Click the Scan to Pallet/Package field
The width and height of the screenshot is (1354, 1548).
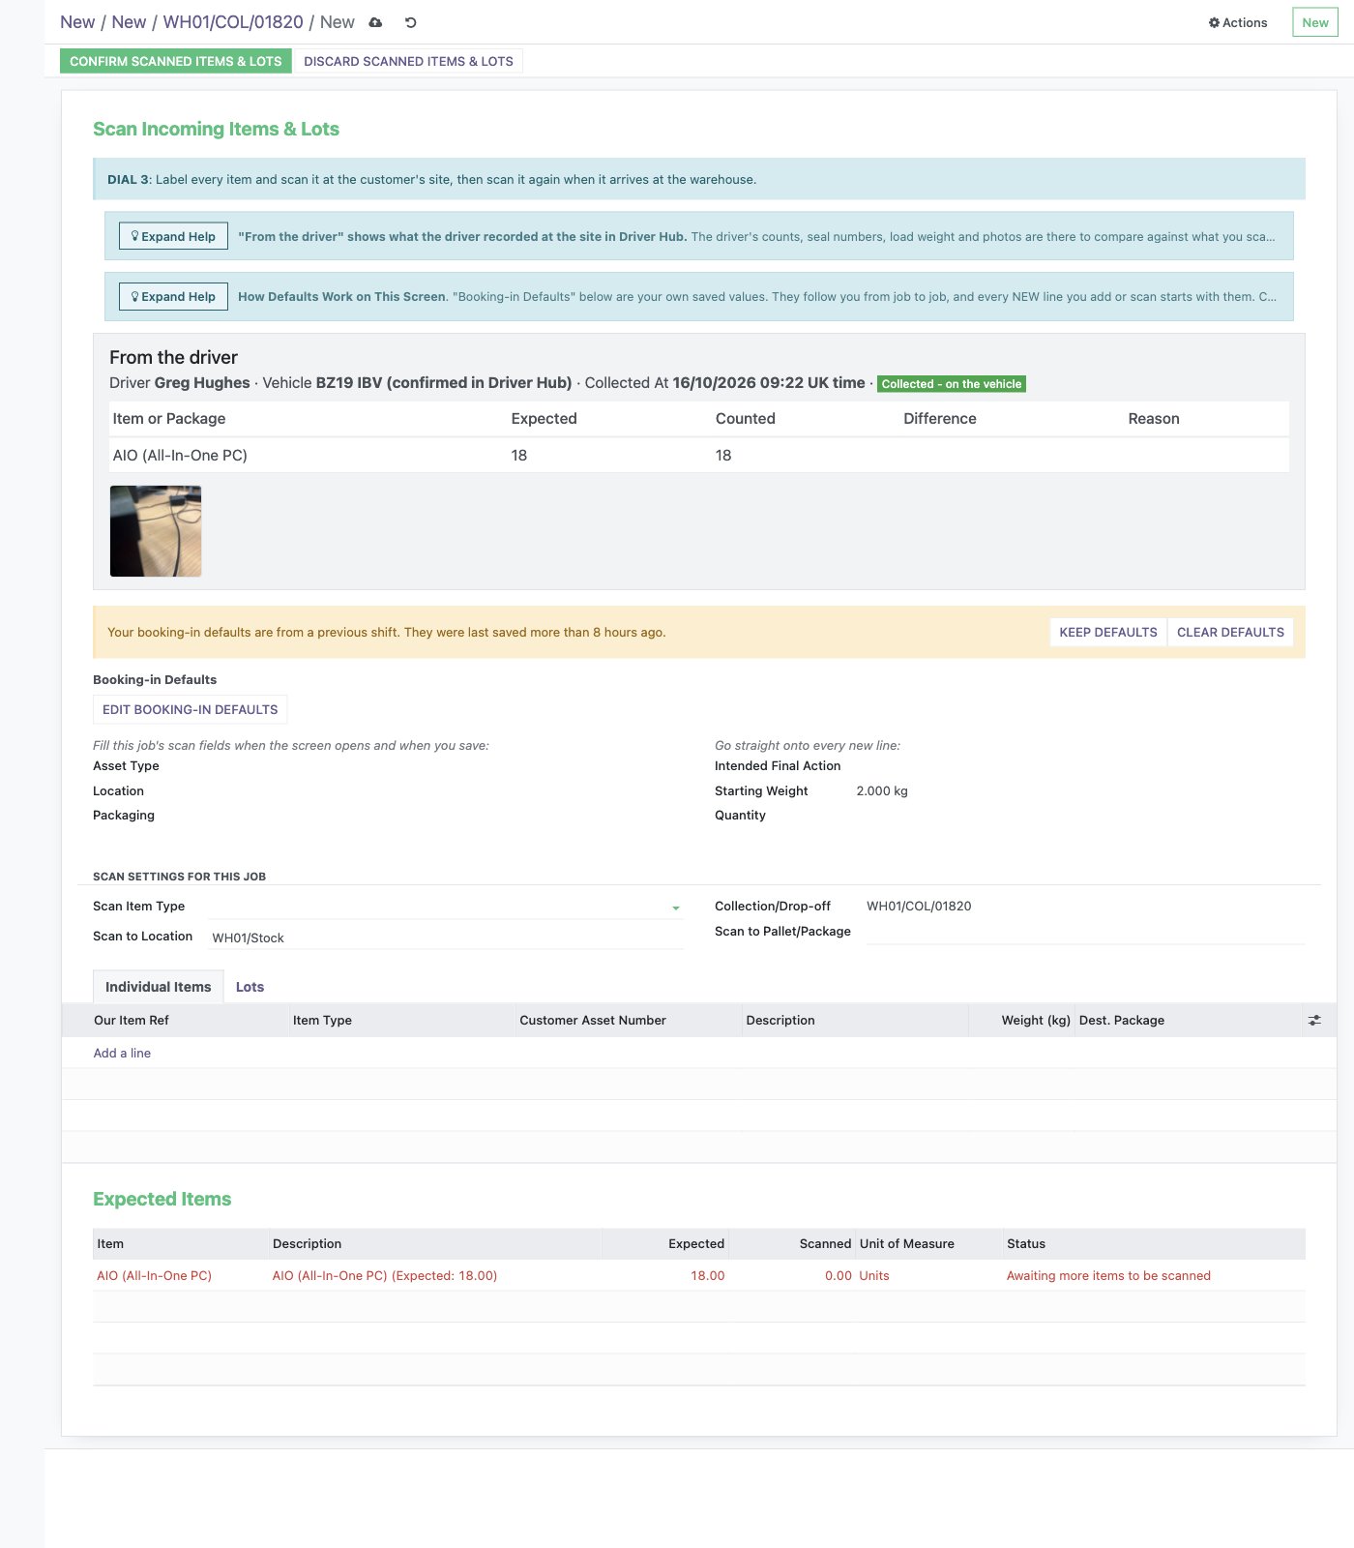(1085, 932)
